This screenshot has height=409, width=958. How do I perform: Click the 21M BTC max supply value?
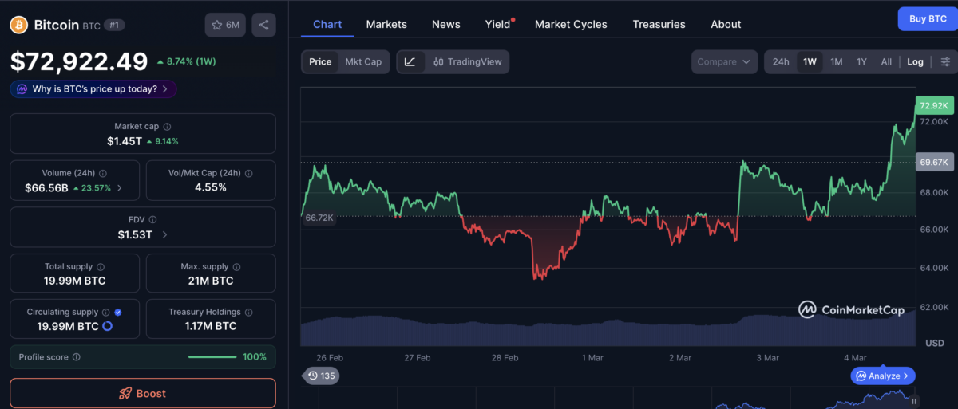pos(211,281)
